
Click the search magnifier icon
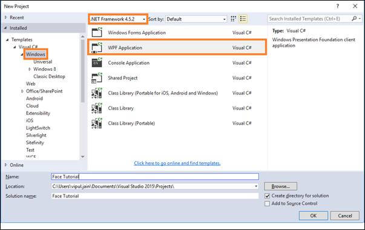(354, 19)
